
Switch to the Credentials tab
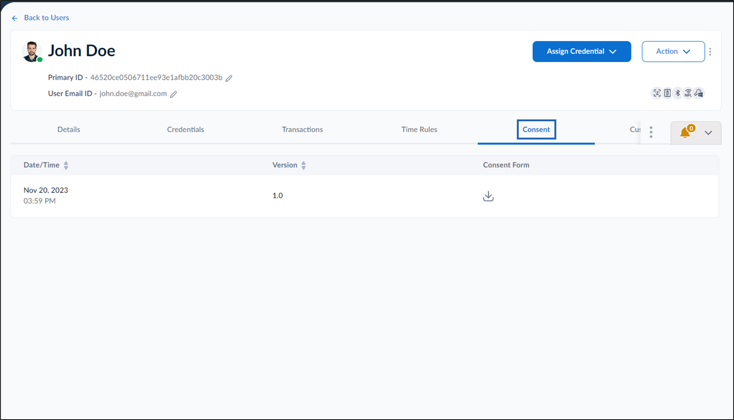pyautogui.click(x=186, y=129)
